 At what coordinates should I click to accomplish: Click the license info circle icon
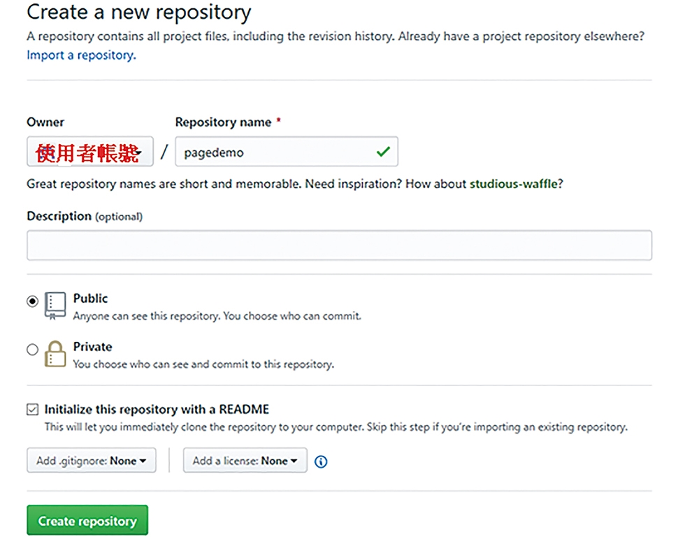pyautogui.click(x=321, y=461)
